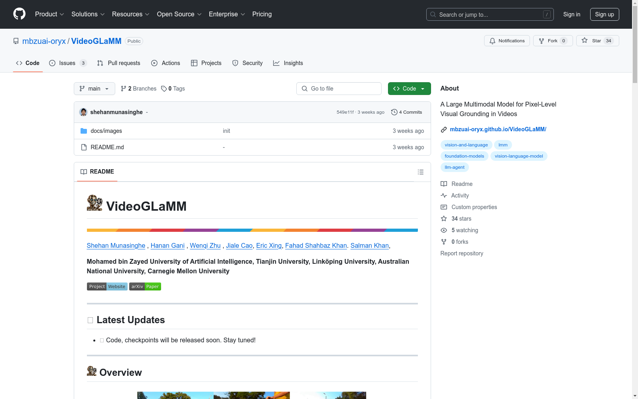Switch to the Insights tab
The image size is (638, 399).
tap(288, 63)
